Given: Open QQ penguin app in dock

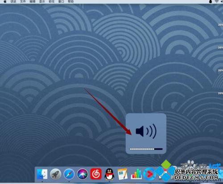Looking at the screenshot, I should tap(109, 174).
